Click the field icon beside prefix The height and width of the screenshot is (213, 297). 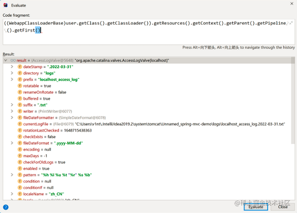click(x=20, y=80)
